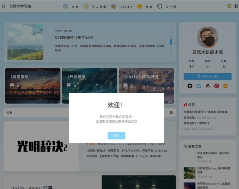Go to the 友链 page
This screenshot has width=239, height=189.
(x=145, y=6)
